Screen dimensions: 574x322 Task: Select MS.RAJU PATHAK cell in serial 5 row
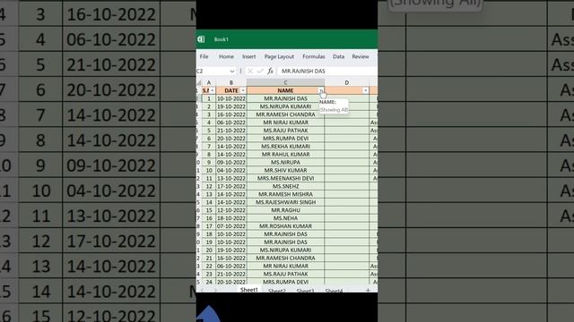tap(285, 131)
